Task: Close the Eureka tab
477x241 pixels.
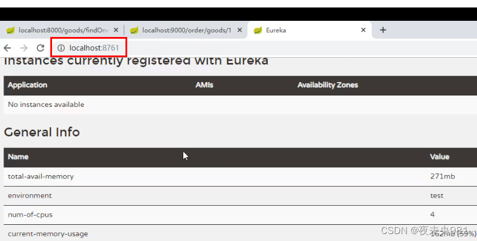Action: click(363, 30)
